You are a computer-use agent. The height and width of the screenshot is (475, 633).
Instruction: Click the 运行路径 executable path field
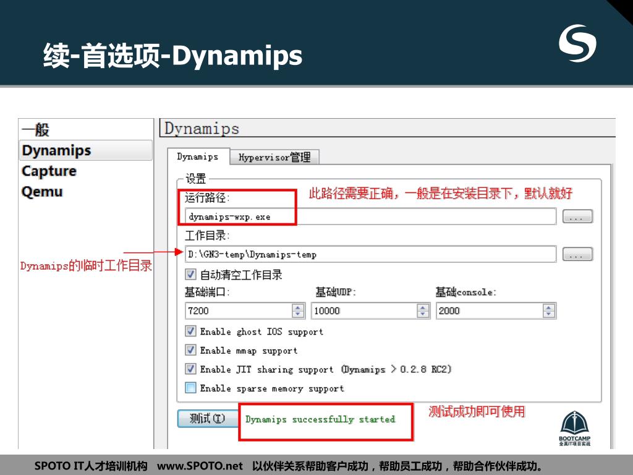click(370, 216)
